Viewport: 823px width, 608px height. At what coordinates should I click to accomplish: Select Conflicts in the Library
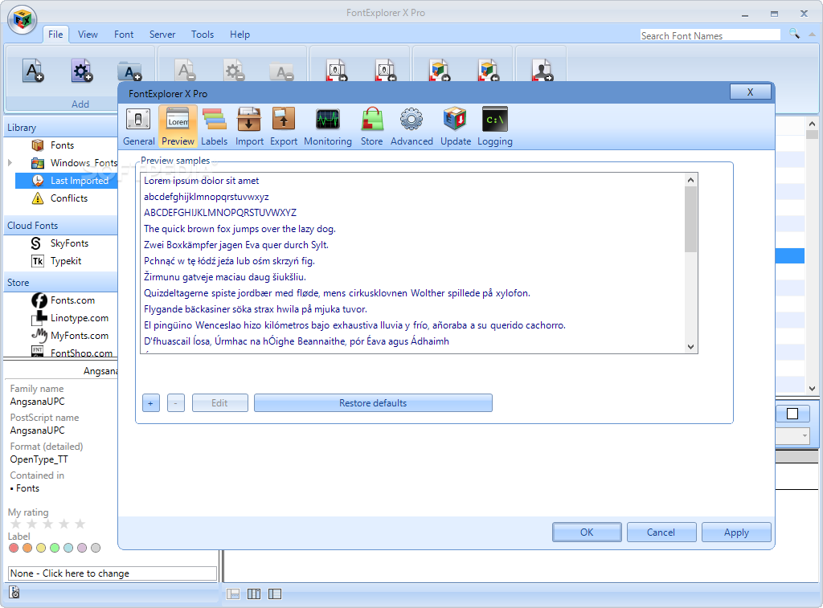[69, 198]
